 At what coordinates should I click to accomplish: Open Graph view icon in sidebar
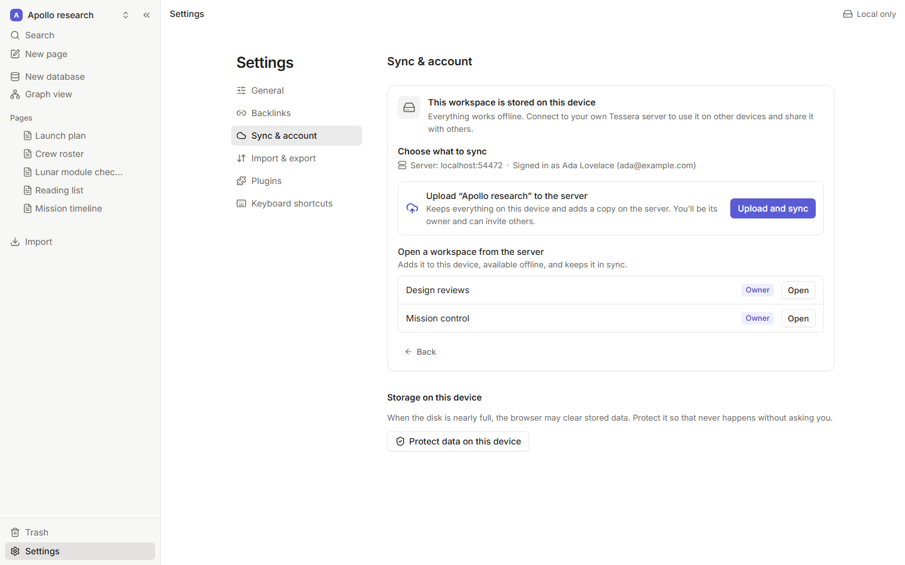(x=15, y=94)
